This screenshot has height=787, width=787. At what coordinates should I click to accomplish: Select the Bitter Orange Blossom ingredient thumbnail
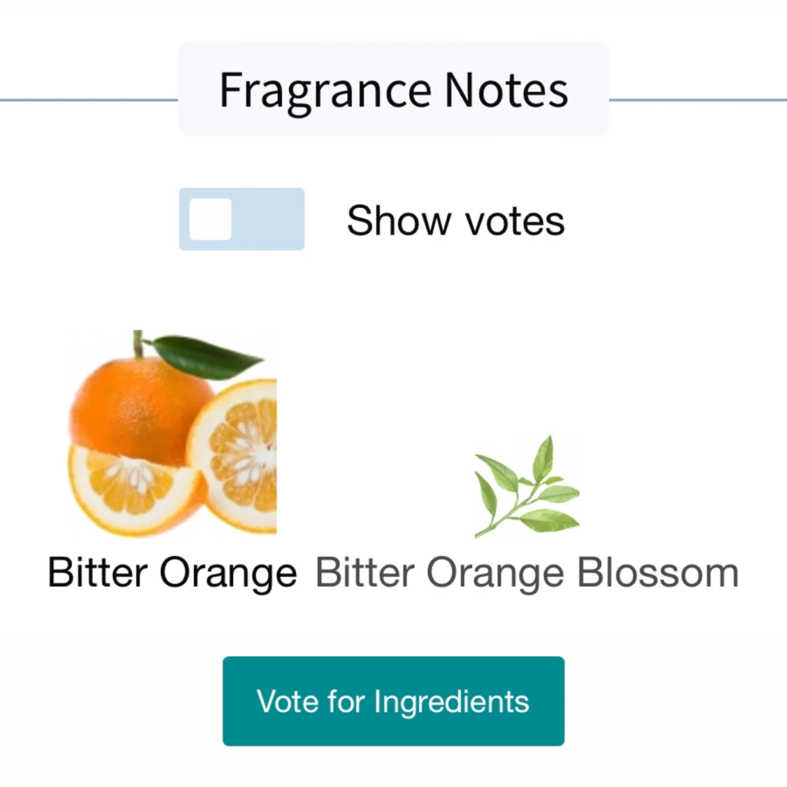pyautogui.click(x=527, y=486)
